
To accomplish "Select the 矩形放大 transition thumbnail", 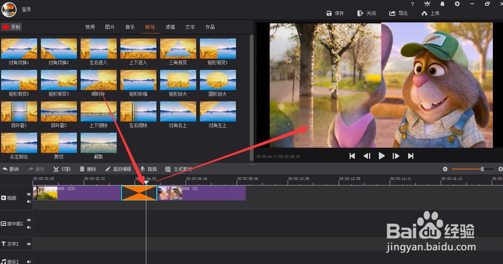I will [x=178, y=80].
